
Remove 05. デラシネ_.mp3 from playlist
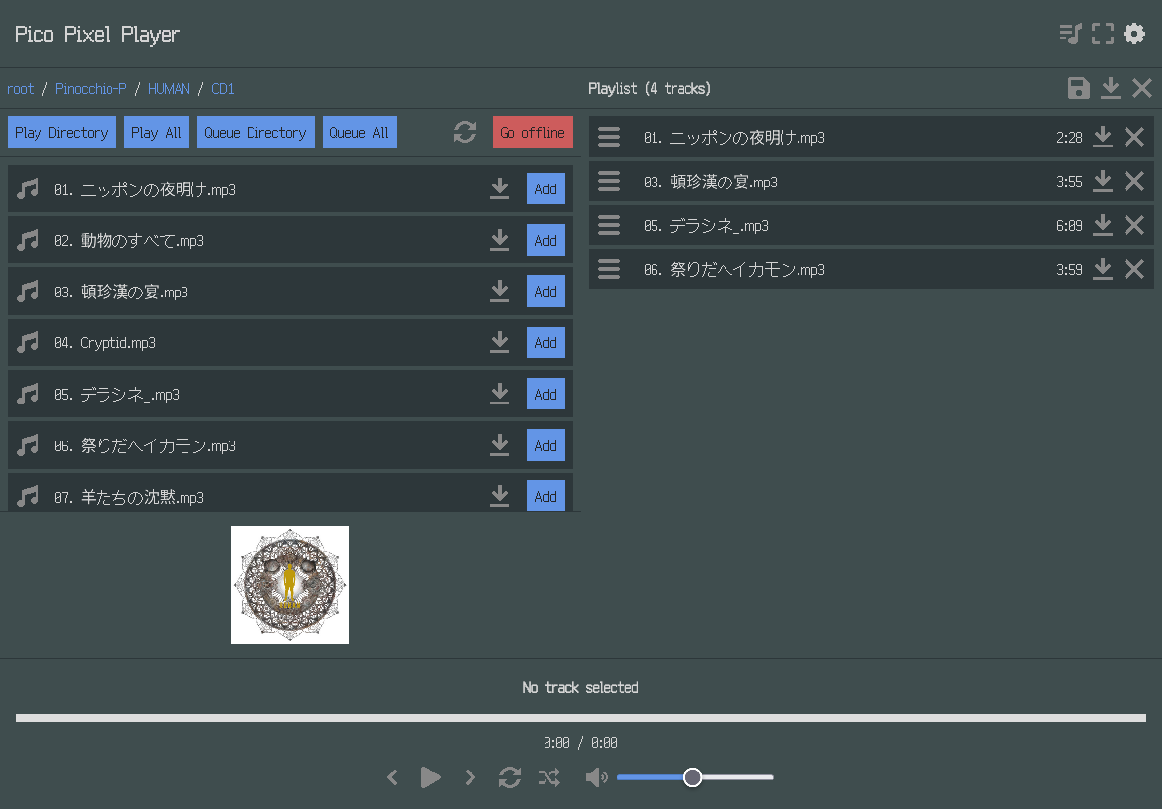[1134, 225]
